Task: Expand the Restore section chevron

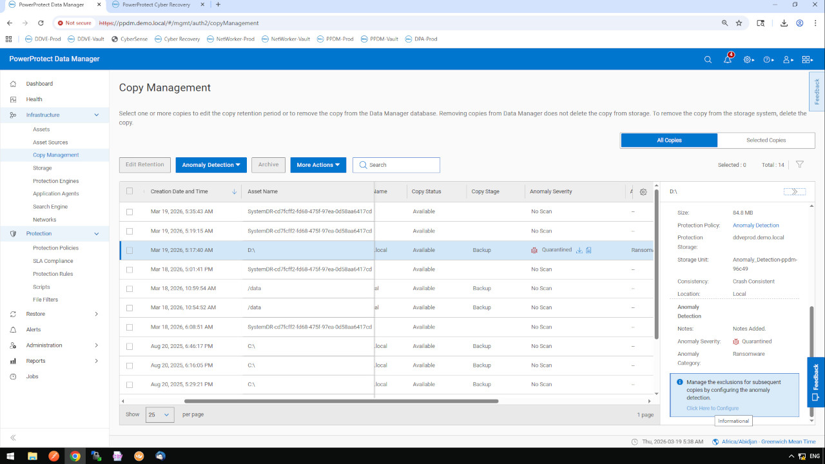Action: 97,314
